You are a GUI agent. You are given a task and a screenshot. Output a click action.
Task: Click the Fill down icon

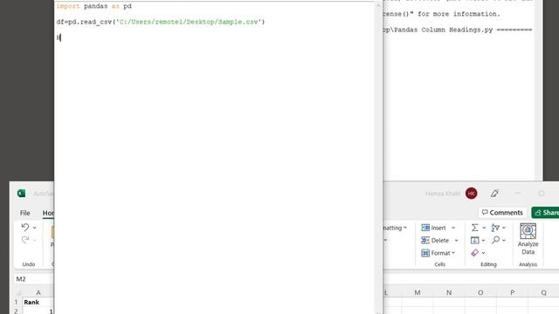click(x=475, y=241)
